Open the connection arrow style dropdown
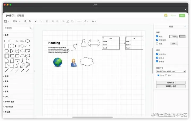The image size is (191, 121). tap(79, 21)
